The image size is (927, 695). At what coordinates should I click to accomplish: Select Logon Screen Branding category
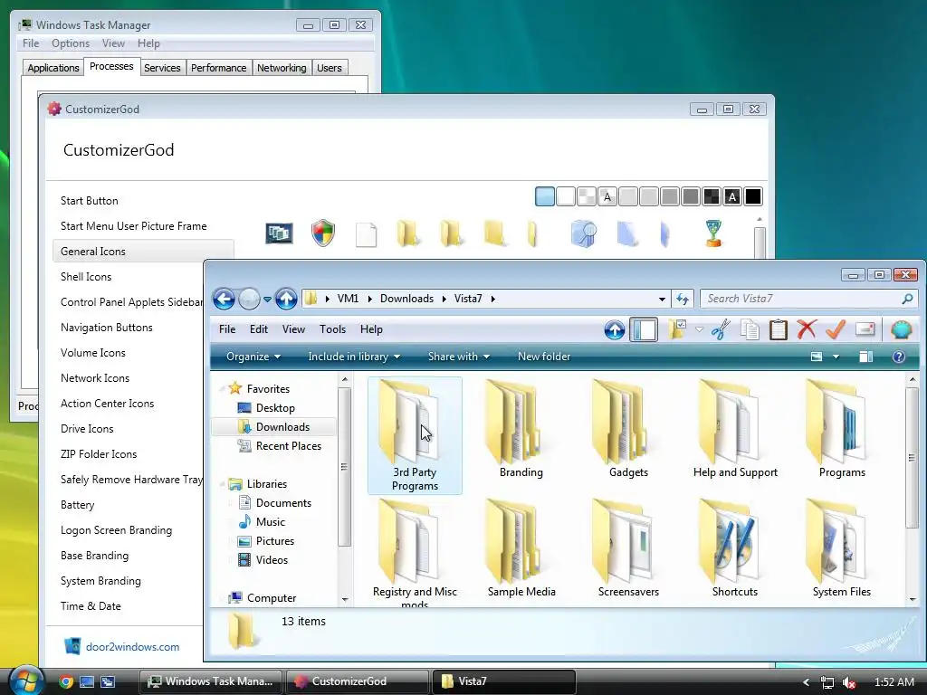pyautogui.click(x=116, y=530)
